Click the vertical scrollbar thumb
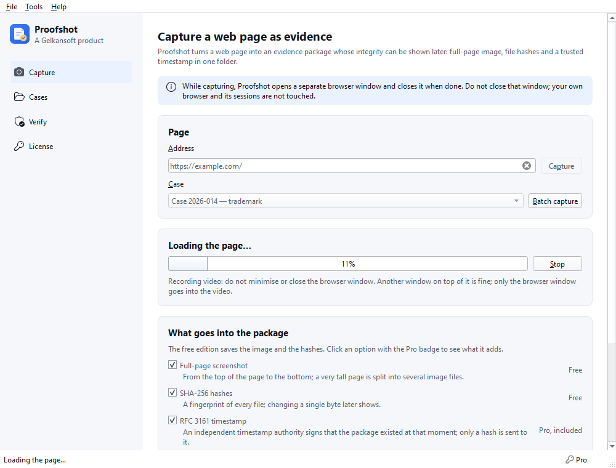616x468 pixels. pyautogui.click(x=612, y=182)
